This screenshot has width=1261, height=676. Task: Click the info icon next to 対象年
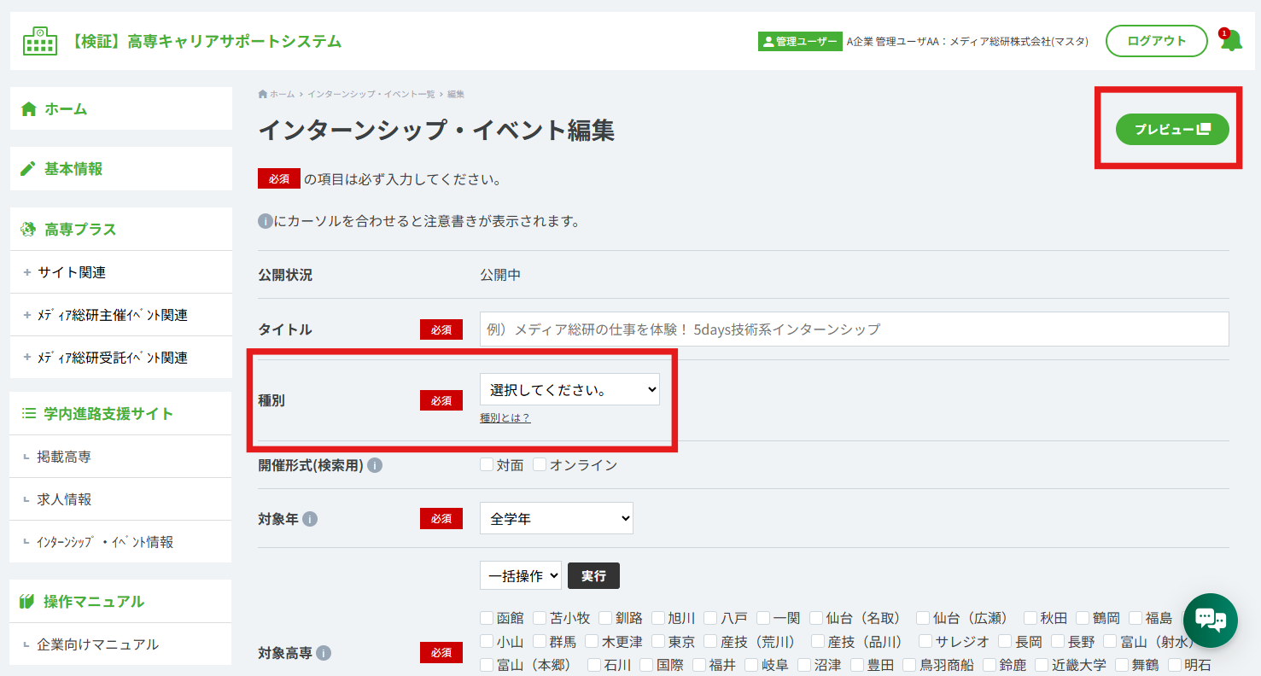[x=310, y=518]
